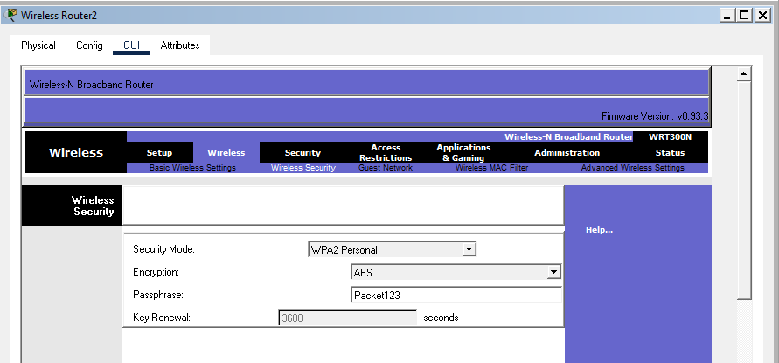
Task: Click the Help... link
Action: [x=599, y=230]
